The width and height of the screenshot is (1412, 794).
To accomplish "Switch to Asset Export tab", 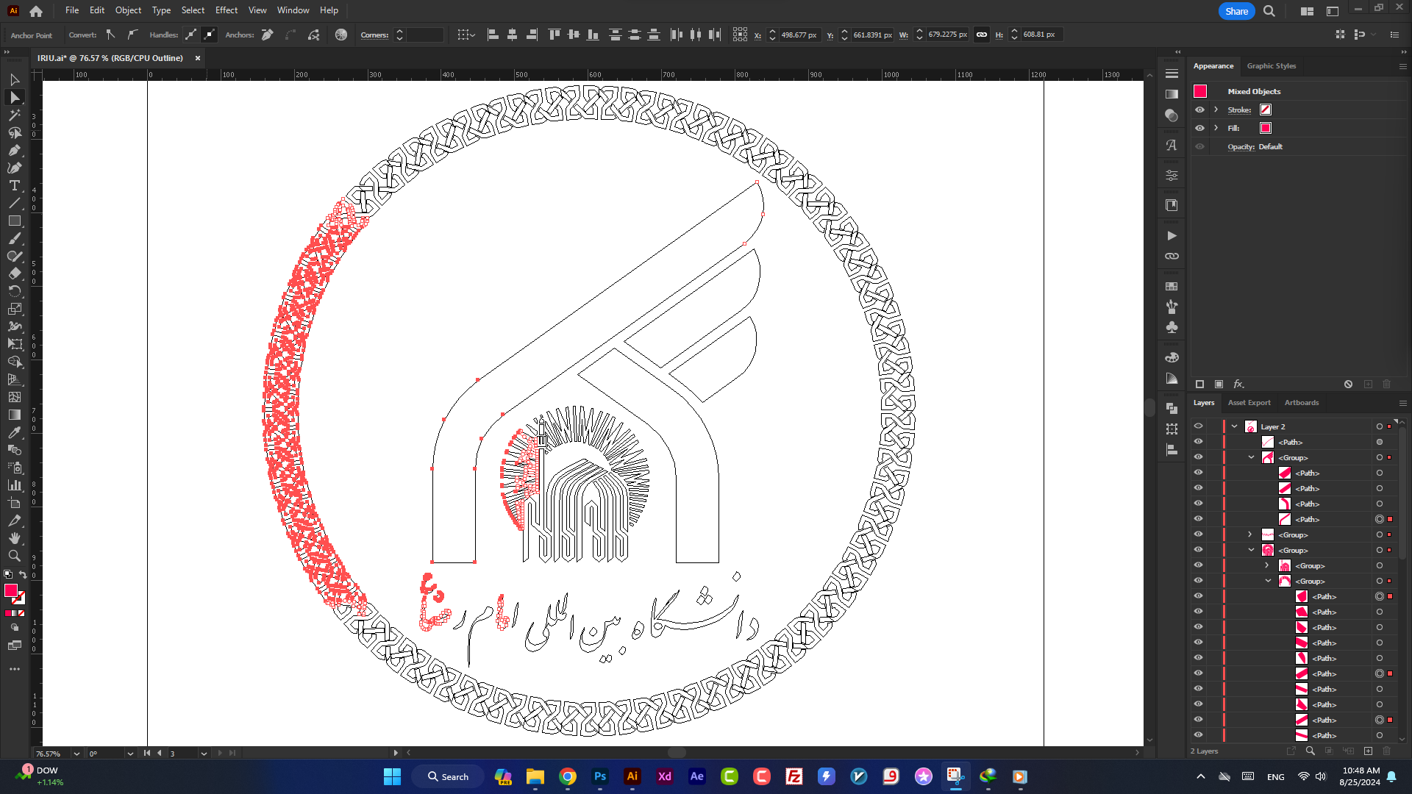I will (1249, 403).
